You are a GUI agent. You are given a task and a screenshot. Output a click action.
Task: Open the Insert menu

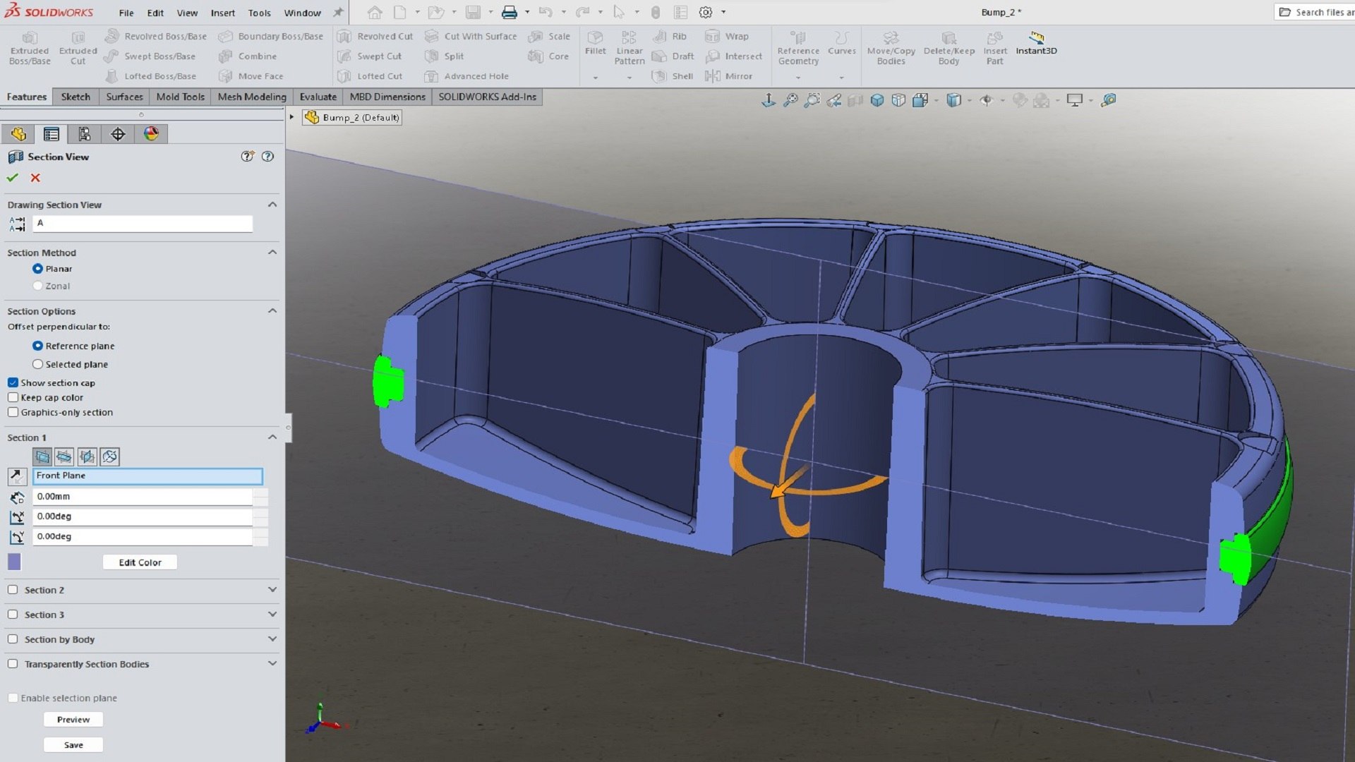tap(222, 13)
